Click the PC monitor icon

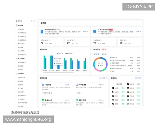coord(95,31)
